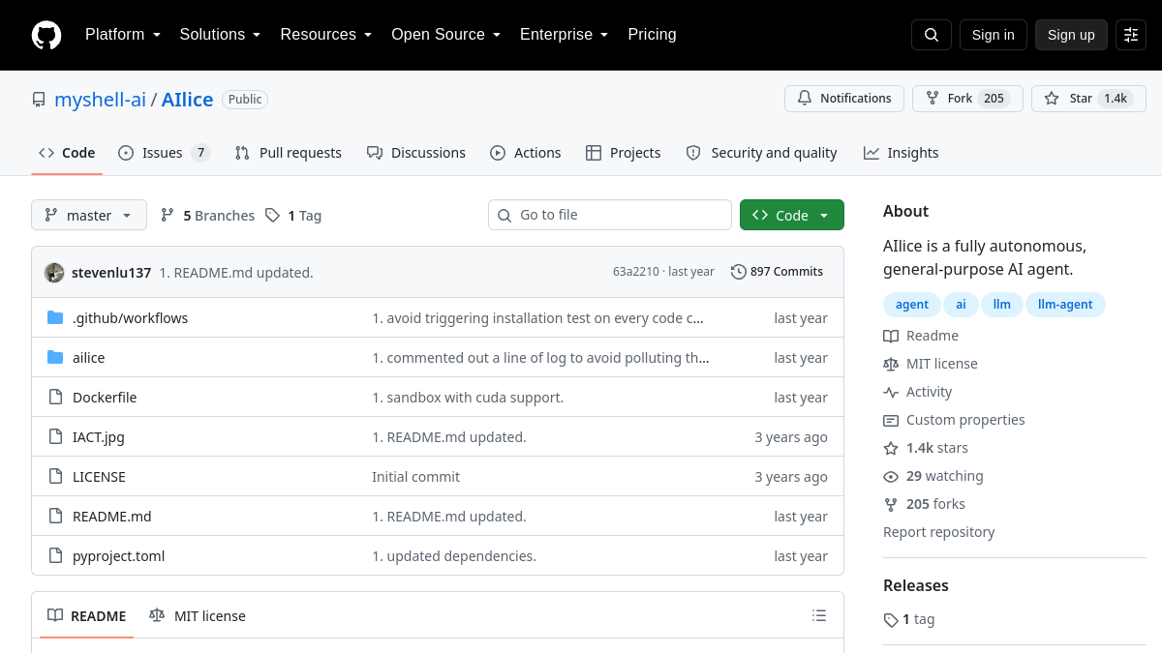Image resolution: width=1162 pixels, height=653 pixels.
Task: Switch to the Actions tab
Action: click(x=525, y=153)
